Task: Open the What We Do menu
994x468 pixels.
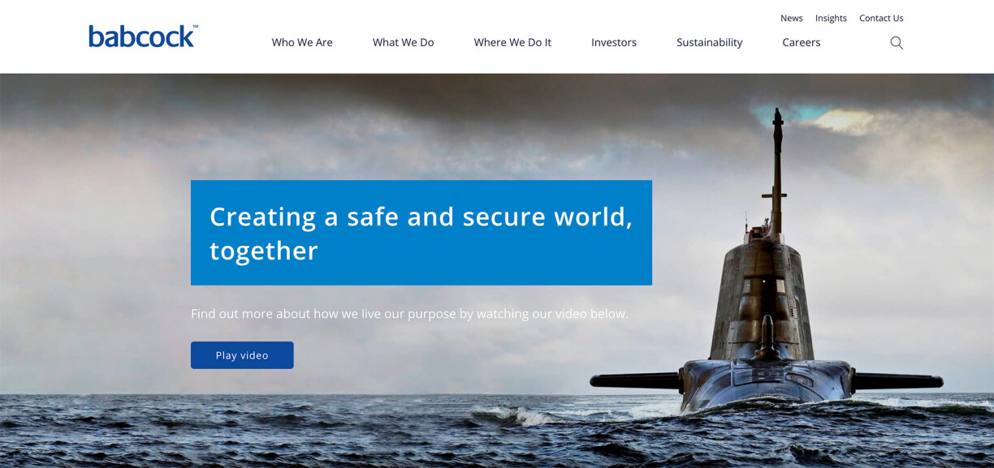Action: [x=403, y=42]
